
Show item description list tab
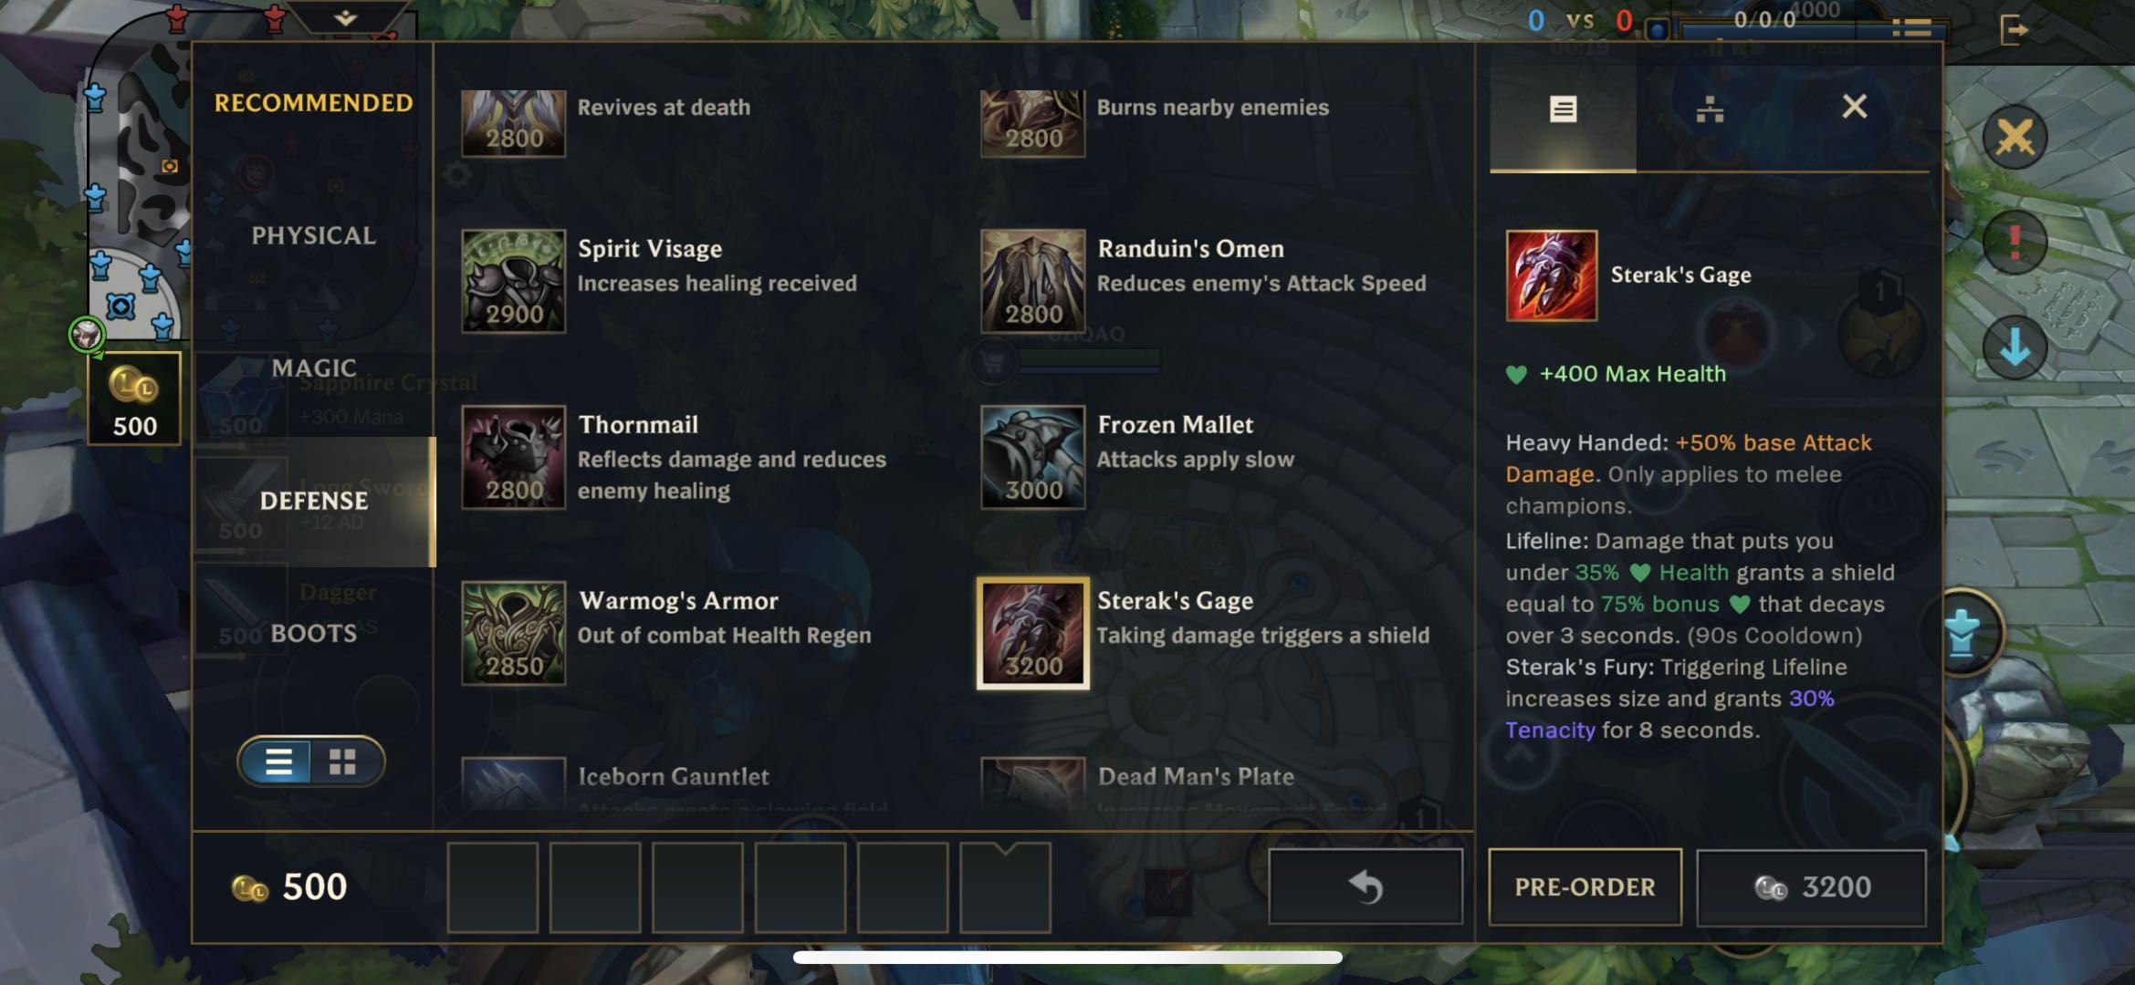point(1563,109)
